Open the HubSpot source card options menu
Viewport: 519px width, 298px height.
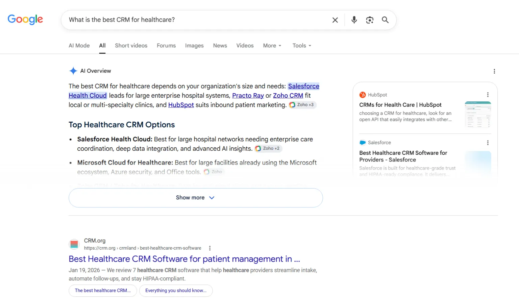click(x=488, y=95)
